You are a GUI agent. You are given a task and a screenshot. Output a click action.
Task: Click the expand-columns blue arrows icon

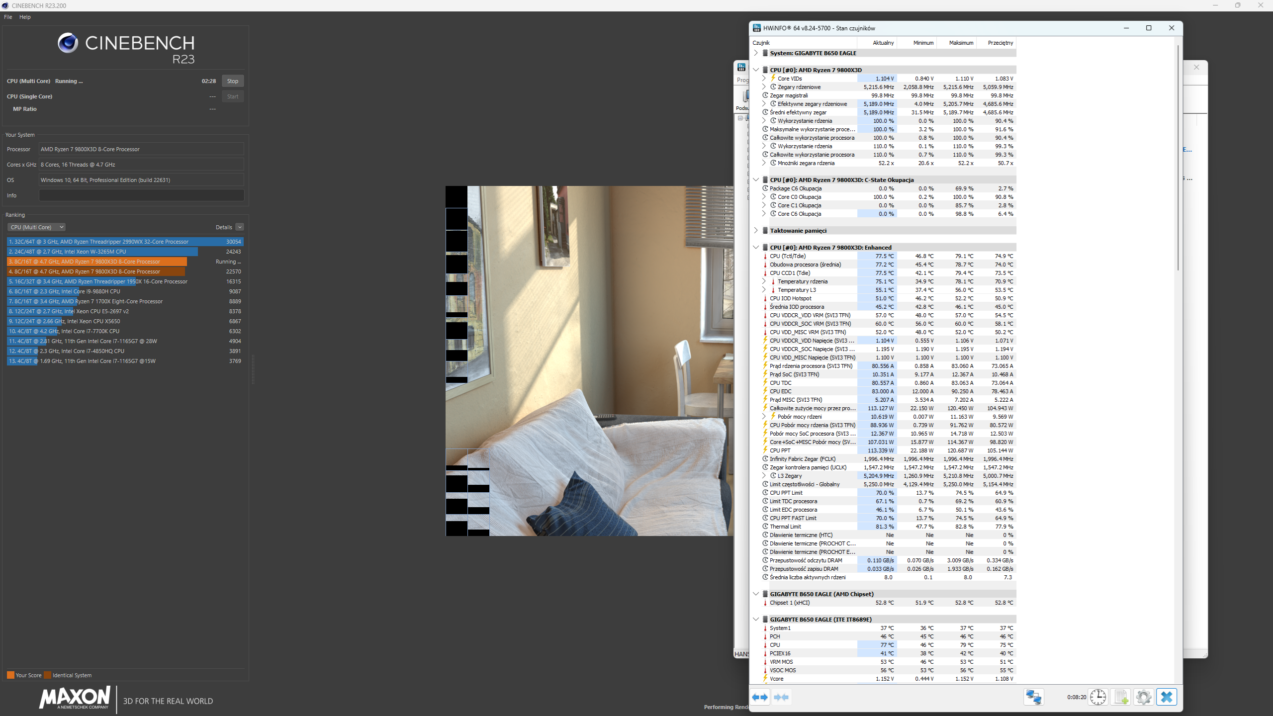(x=759, y=697)
